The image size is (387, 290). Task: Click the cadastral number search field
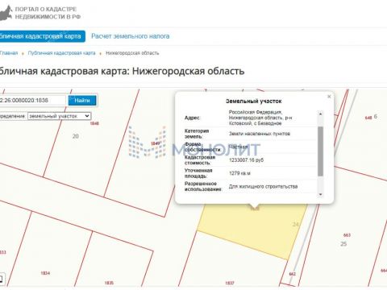(32, 101)
